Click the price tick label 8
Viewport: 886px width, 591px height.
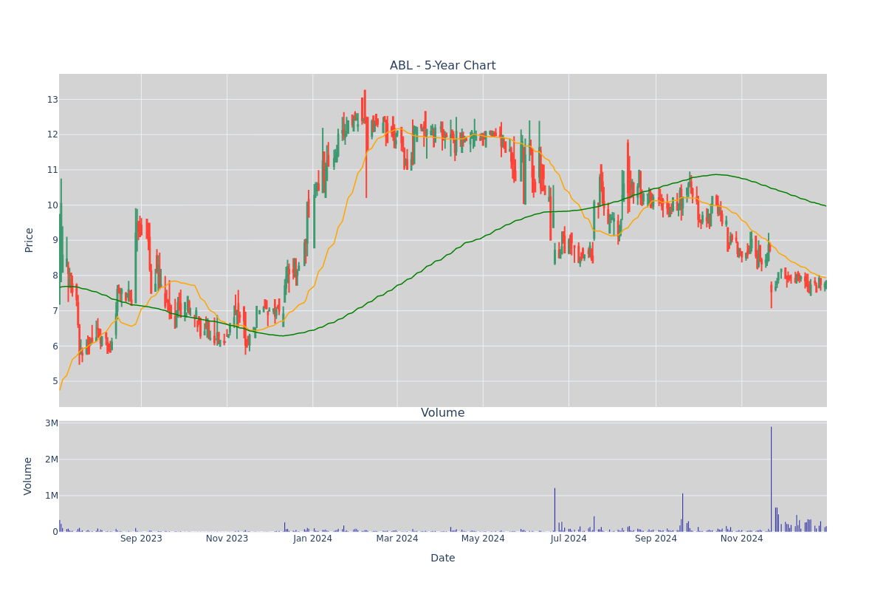55,276
